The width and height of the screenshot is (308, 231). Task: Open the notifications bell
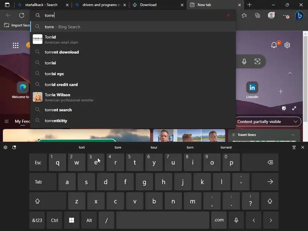[274, 45]
